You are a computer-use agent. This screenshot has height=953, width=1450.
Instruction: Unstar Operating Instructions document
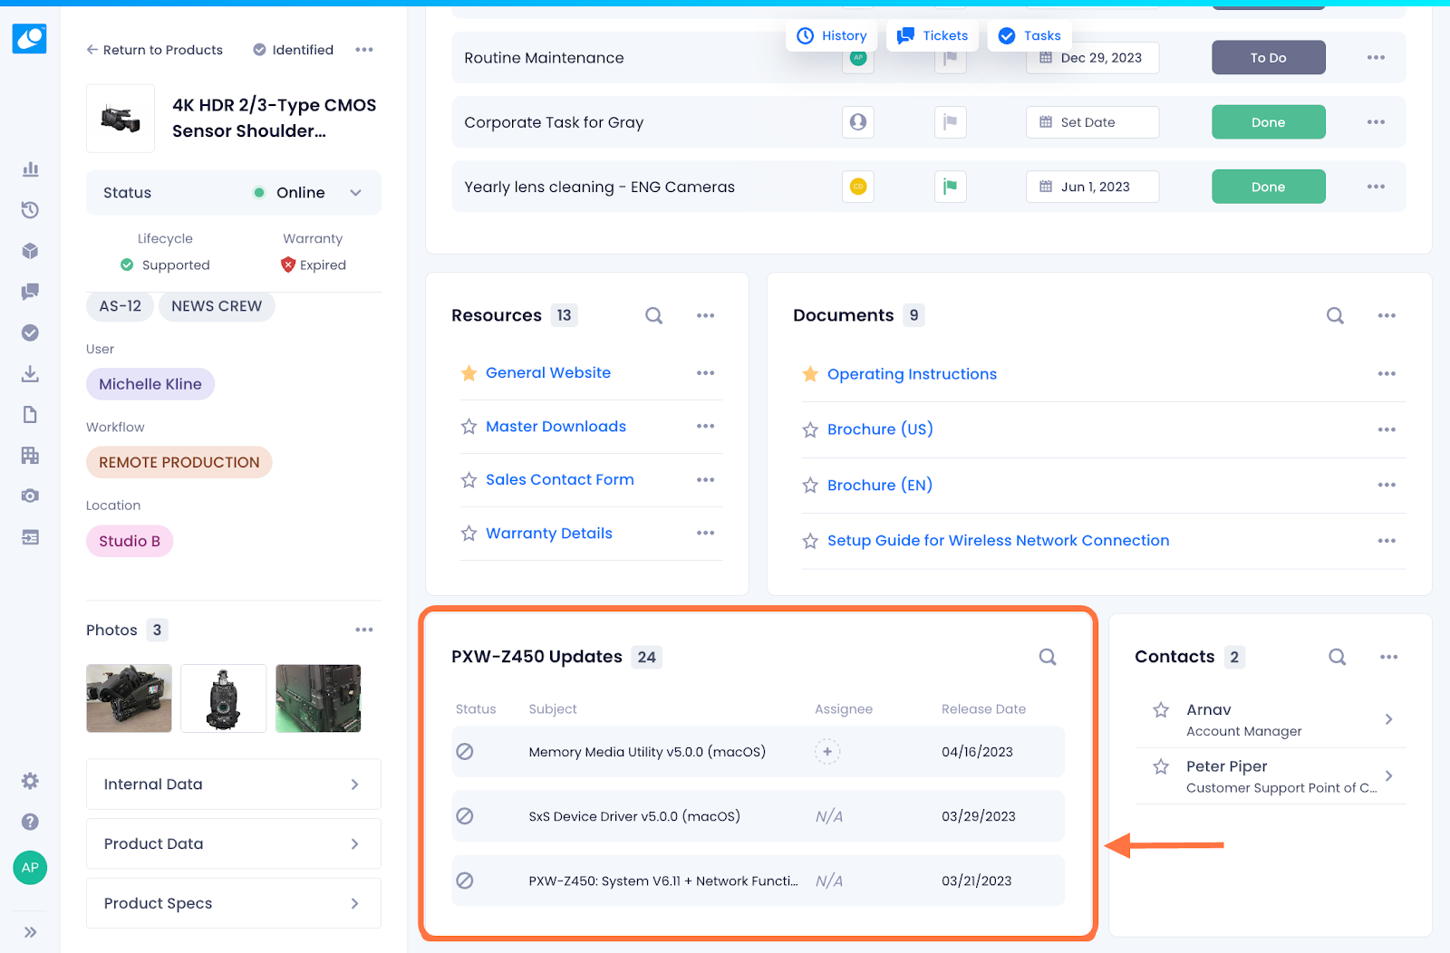pyautogui.click(x=810, y=374)
